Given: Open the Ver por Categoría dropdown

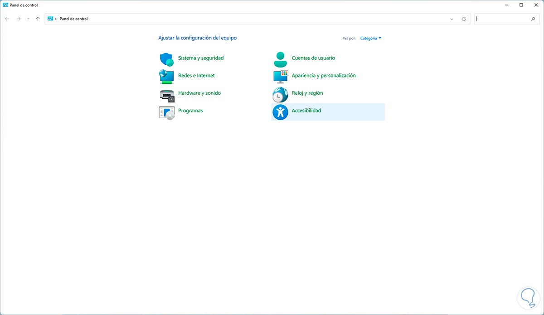Looking at the screenshot, I should click(371, 39).
